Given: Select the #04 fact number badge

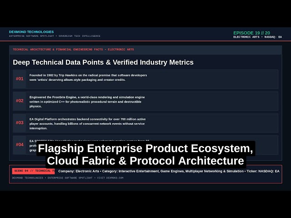Looking at the screenshot, I should pos(20,144).
